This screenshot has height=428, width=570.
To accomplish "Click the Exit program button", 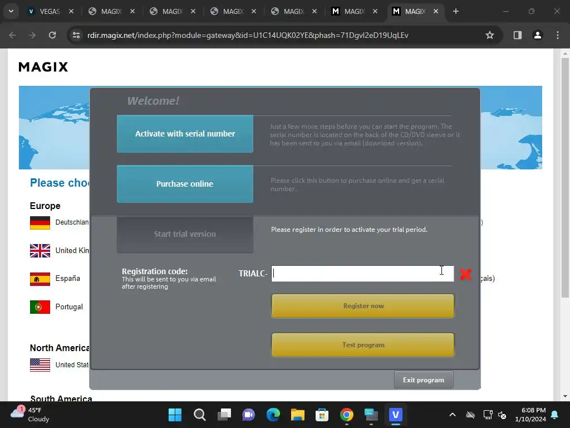I will pos(424,380).
